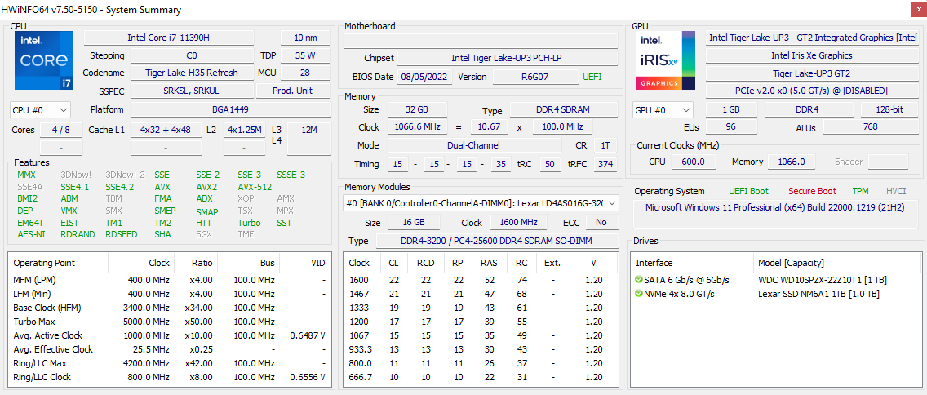Click the Intel Core i7 CPU logo

click(44, 60)
